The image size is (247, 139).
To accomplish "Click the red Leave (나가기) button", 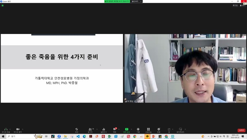I will click(x=241, y=130).
